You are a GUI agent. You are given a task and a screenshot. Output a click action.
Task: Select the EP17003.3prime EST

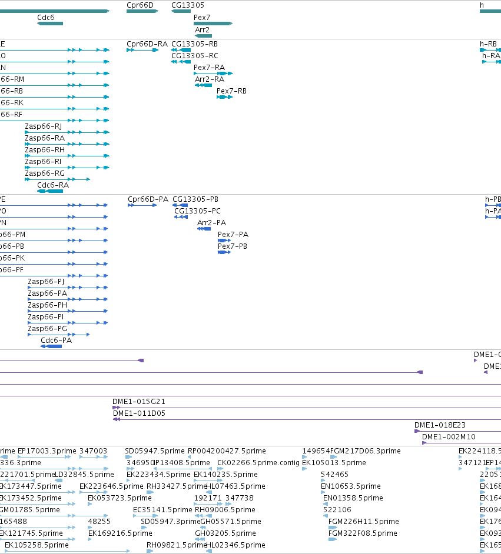(44, 457)
